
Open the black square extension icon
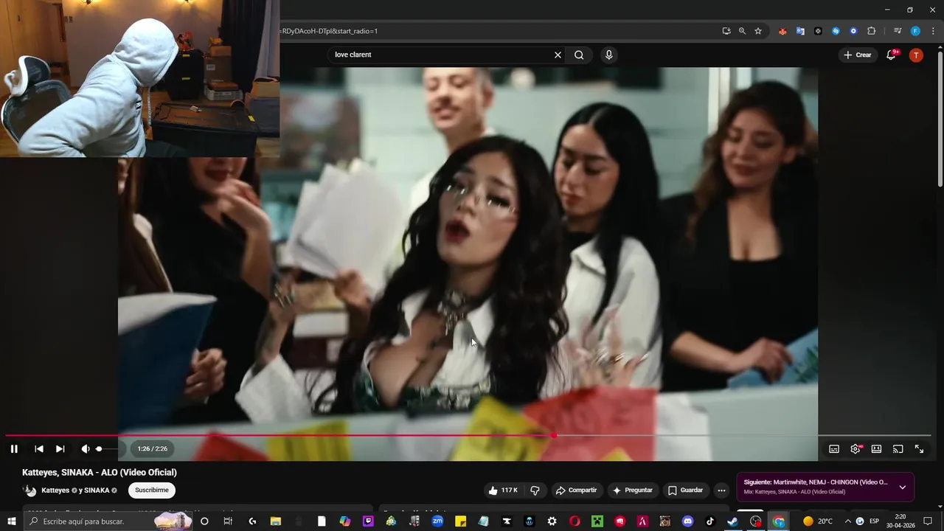point(818,31)
